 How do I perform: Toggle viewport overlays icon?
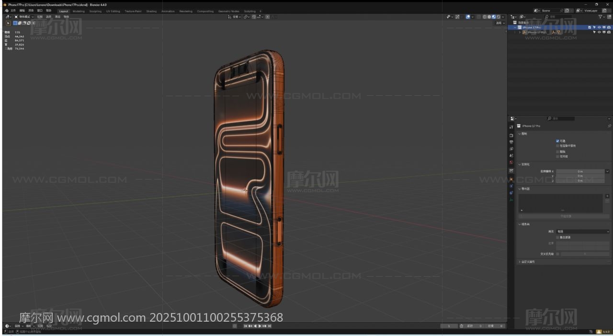468,17
